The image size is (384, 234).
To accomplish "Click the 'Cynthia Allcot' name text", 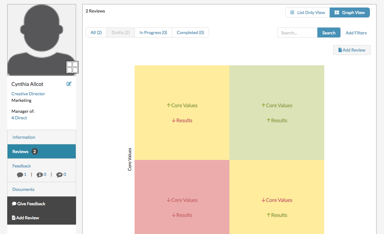I will (27, 84).
